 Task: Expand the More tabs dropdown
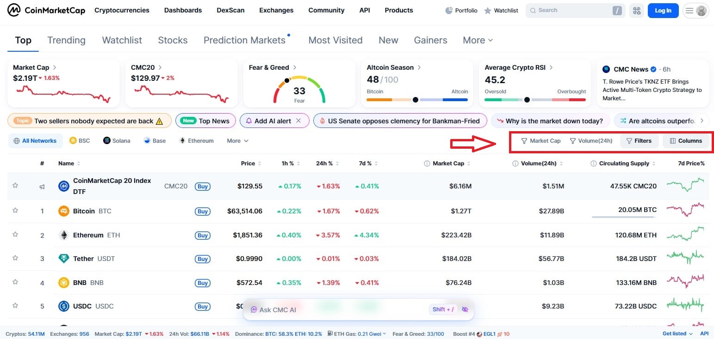click(x=478, y=40)
